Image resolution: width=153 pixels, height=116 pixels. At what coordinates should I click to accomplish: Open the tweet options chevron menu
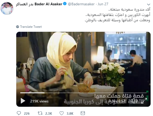pos(148,5)
